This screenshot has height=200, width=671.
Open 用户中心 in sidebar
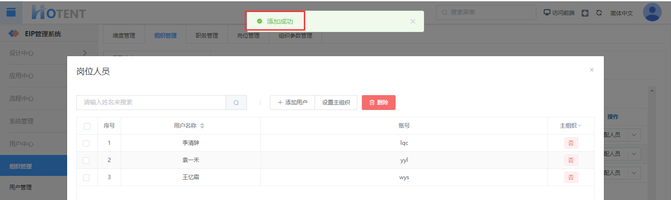pos(49,144)
